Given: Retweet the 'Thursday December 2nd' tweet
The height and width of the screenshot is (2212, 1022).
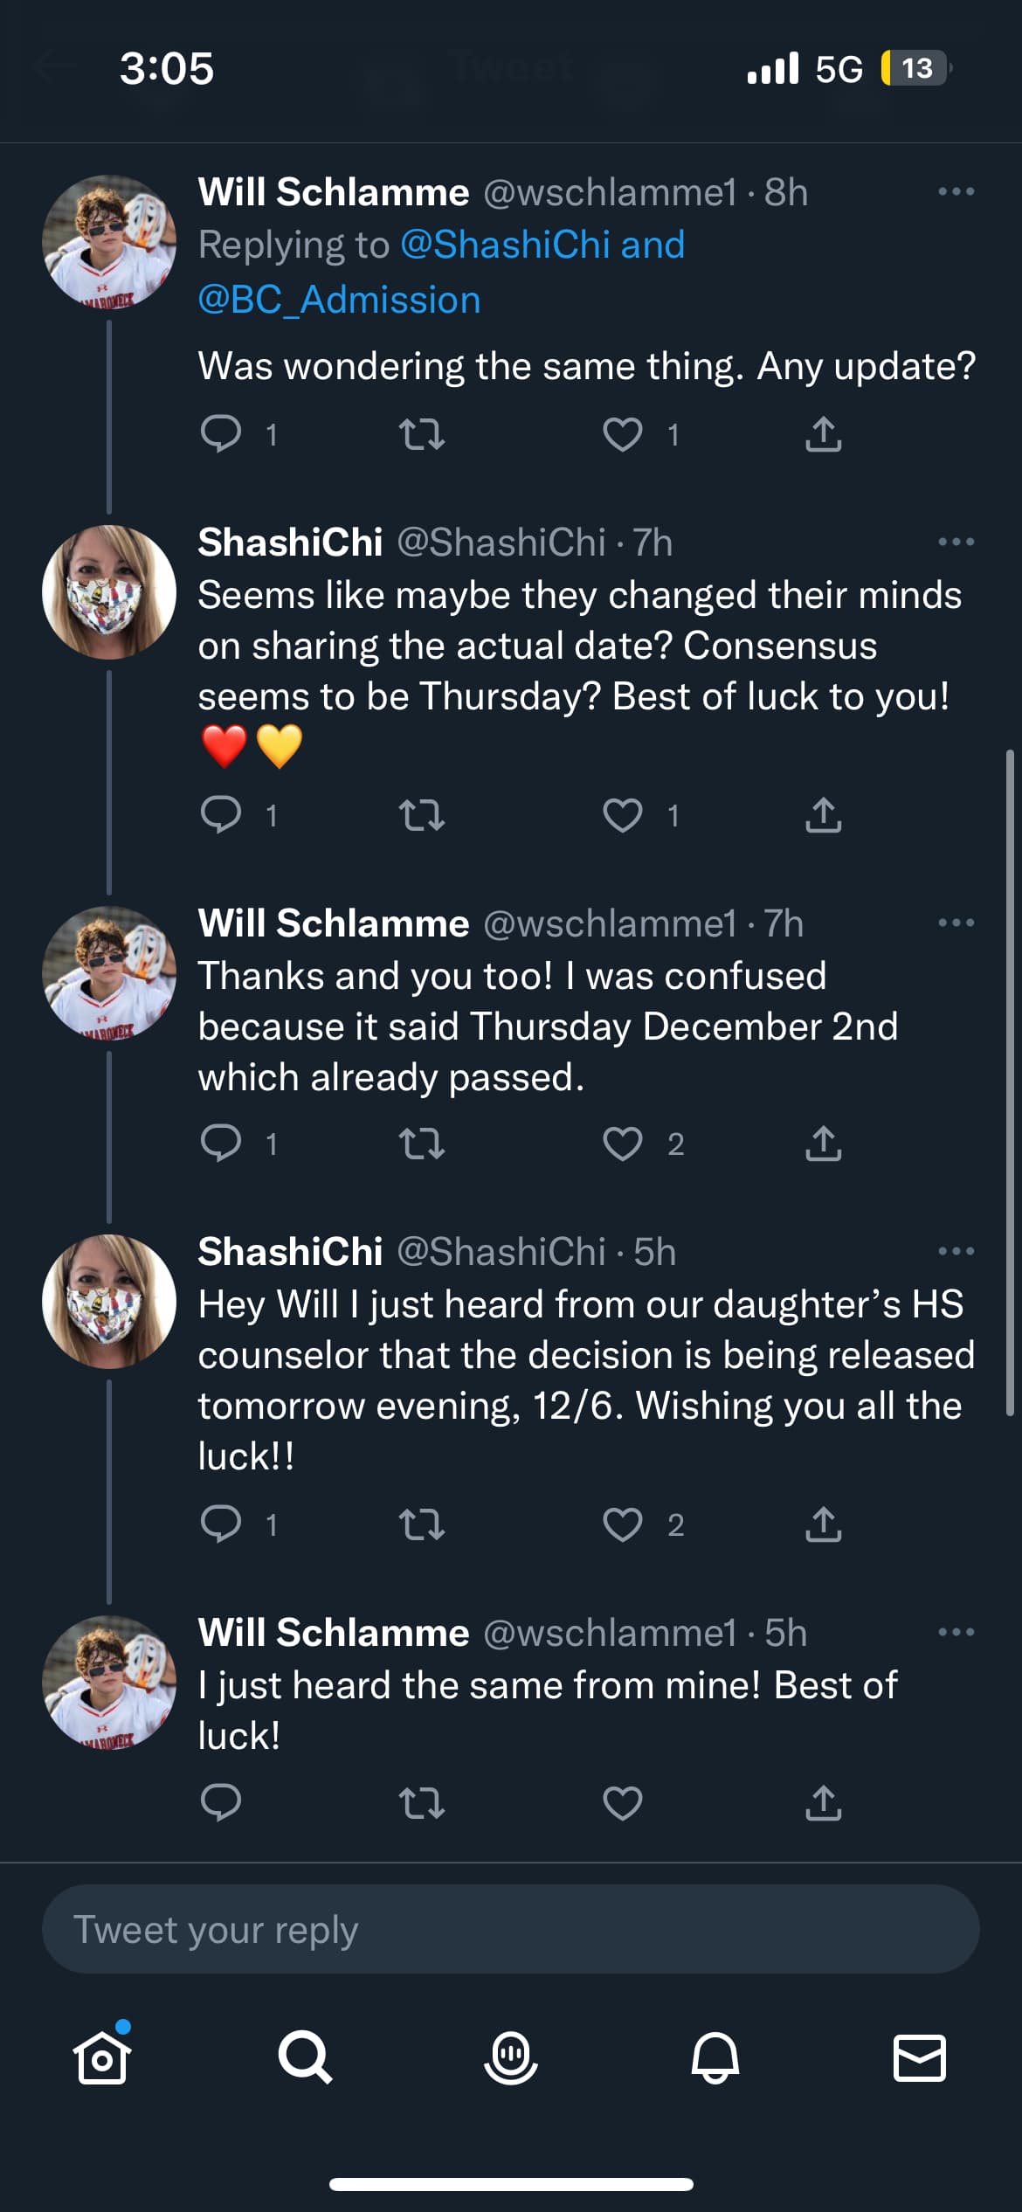Looking at the screenshot, I should [x=422, y=1144].
